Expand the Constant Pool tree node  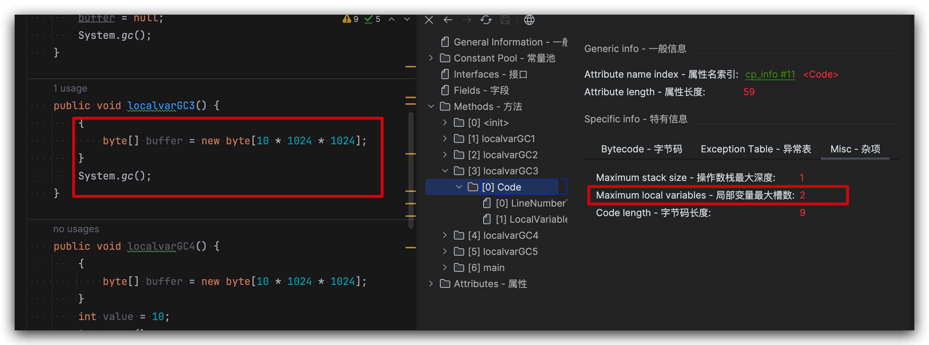pyautogui.click(x=431, y=58)
